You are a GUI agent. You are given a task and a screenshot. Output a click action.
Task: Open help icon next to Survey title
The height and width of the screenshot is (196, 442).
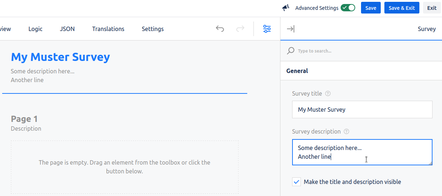click(328, 93)
